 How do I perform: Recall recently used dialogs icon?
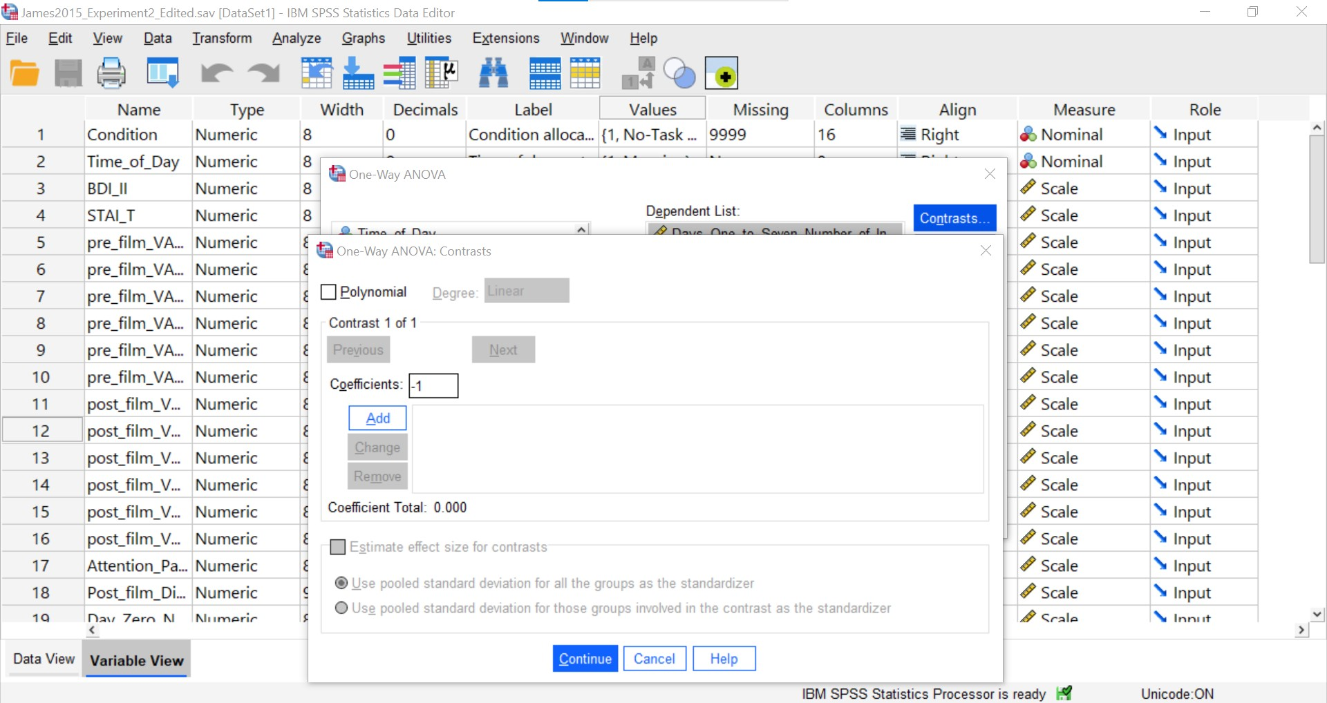163,73
